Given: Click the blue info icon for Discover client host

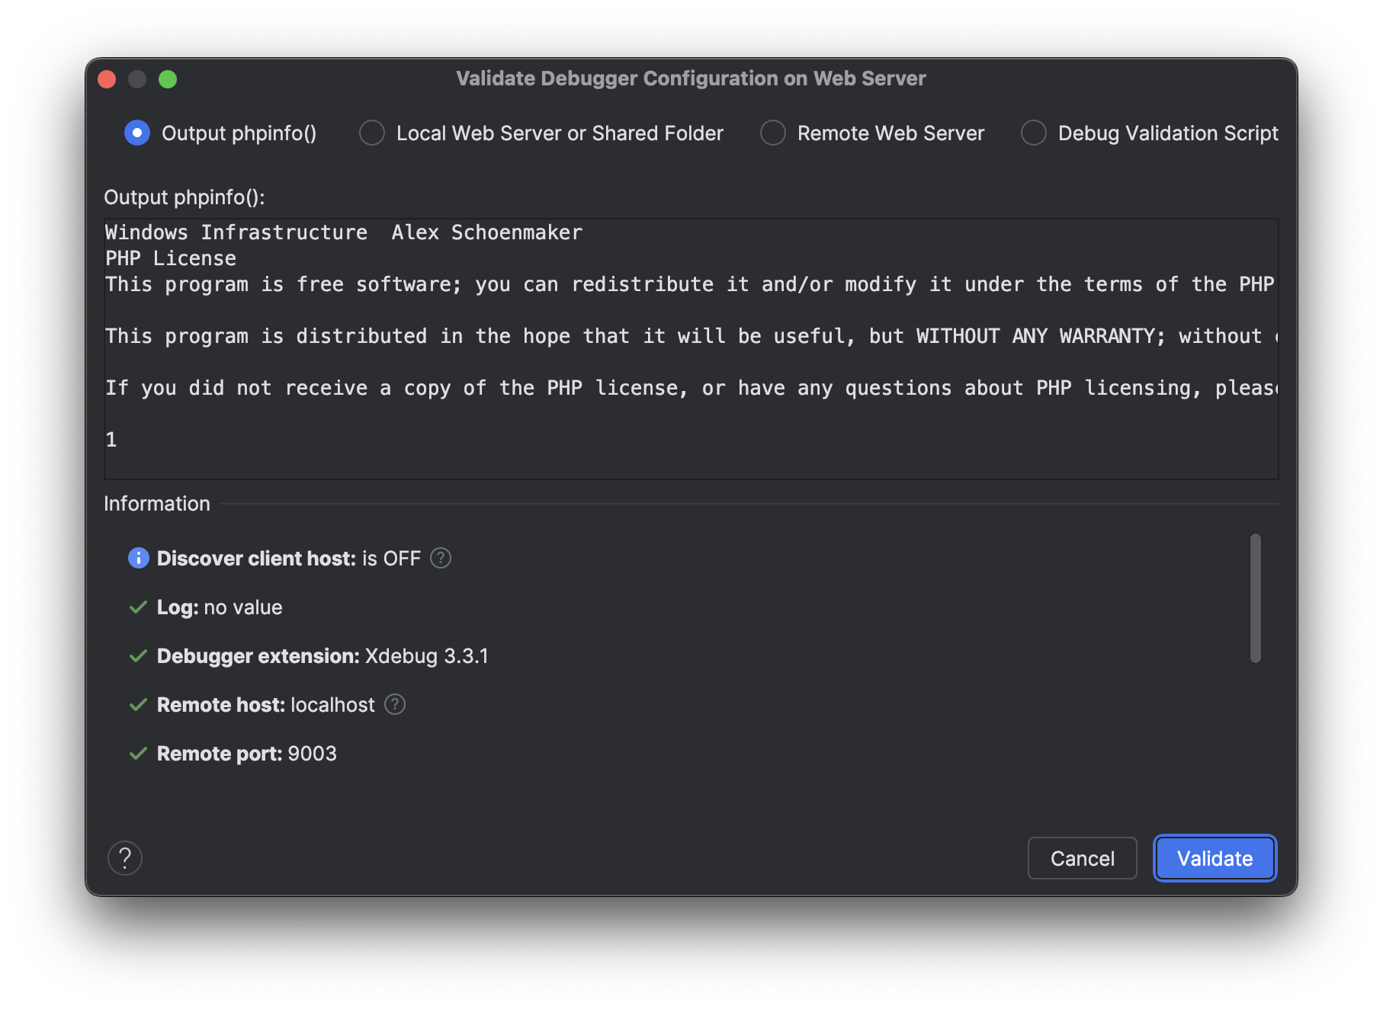Looking at the screenshot, I should tap(138, 558).
